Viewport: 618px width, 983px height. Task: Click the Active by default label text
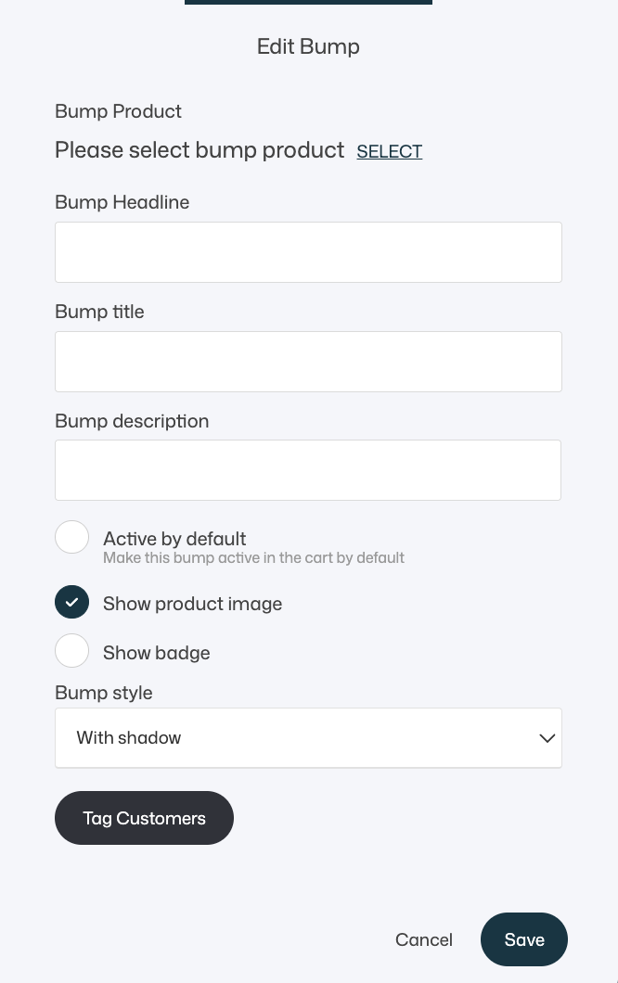pos(174,539)
